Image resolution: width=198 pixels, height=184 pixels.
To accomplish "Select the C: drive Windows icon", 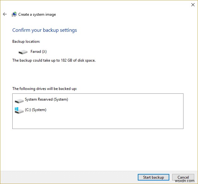I will click(19, 110).
